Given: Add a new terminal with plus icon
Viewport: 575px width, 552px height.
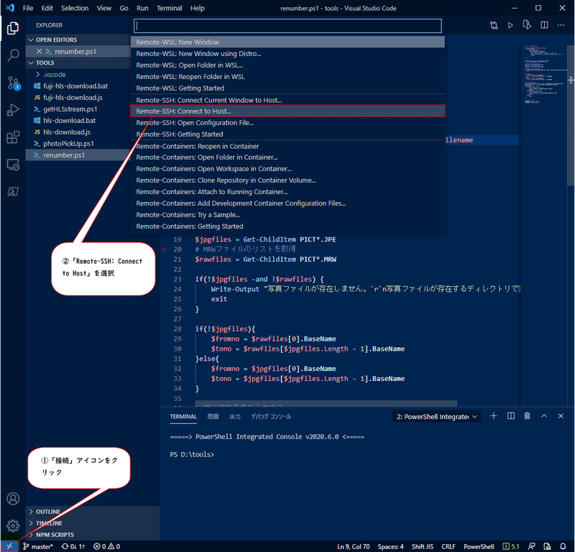Looking at the screenshot, I should coord(494,416).
